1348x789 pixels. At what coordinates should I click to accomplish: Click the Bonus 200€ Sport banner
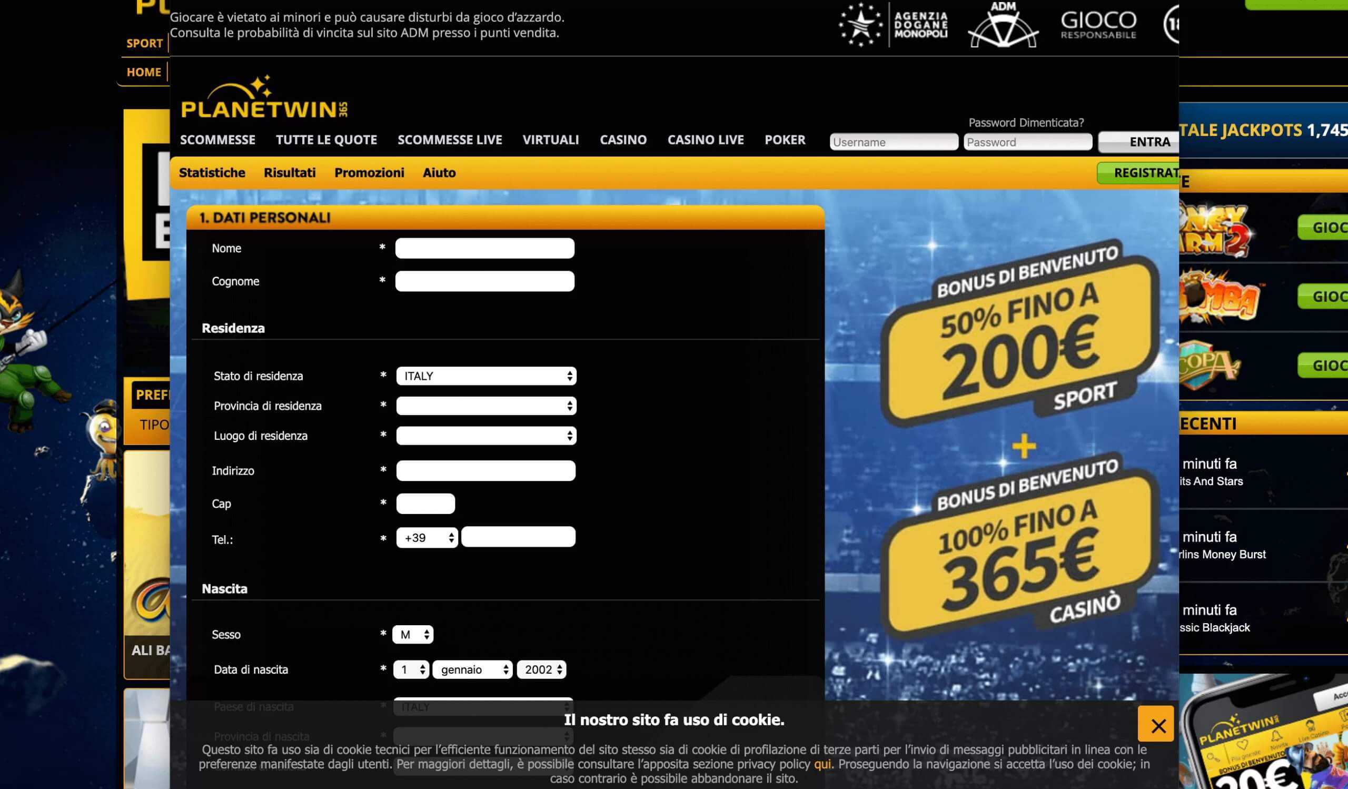pyautogui.click(x=1020, y=334)
